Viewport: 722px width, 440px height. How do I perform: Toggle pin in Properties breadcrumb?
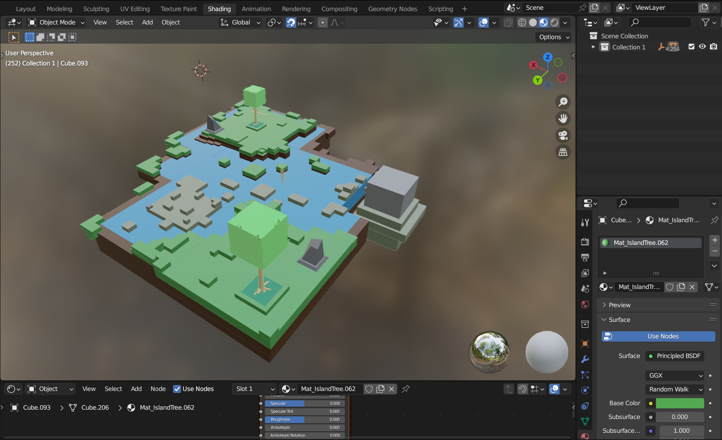[714, 220]
